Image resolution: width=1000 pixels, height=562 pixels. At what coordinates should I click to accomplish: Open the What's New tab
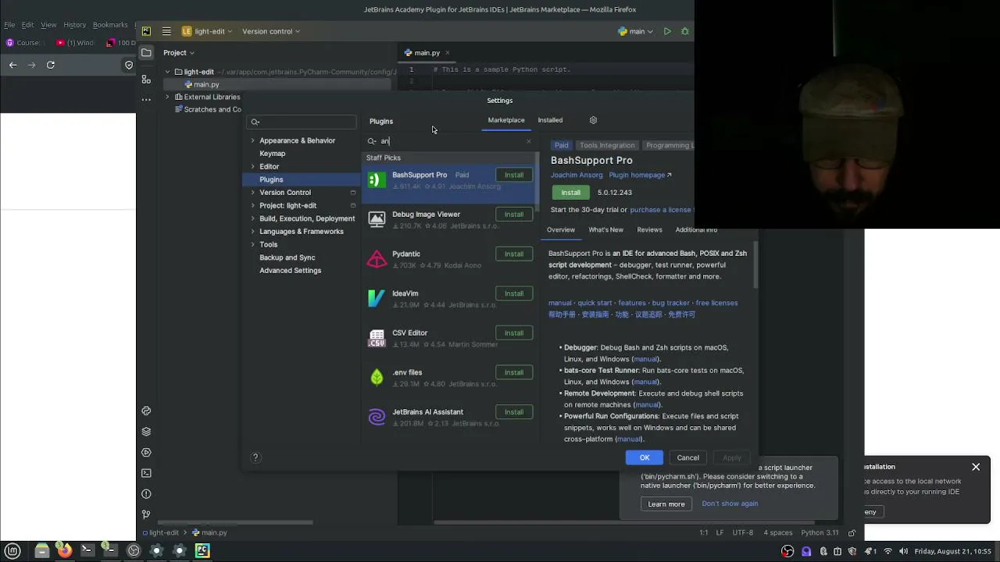click(605, 229)
